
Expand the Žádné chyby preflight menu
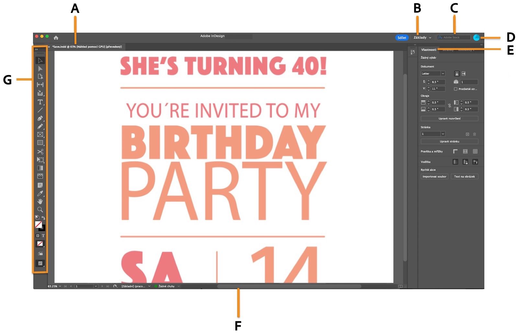[x=179, y=286]
